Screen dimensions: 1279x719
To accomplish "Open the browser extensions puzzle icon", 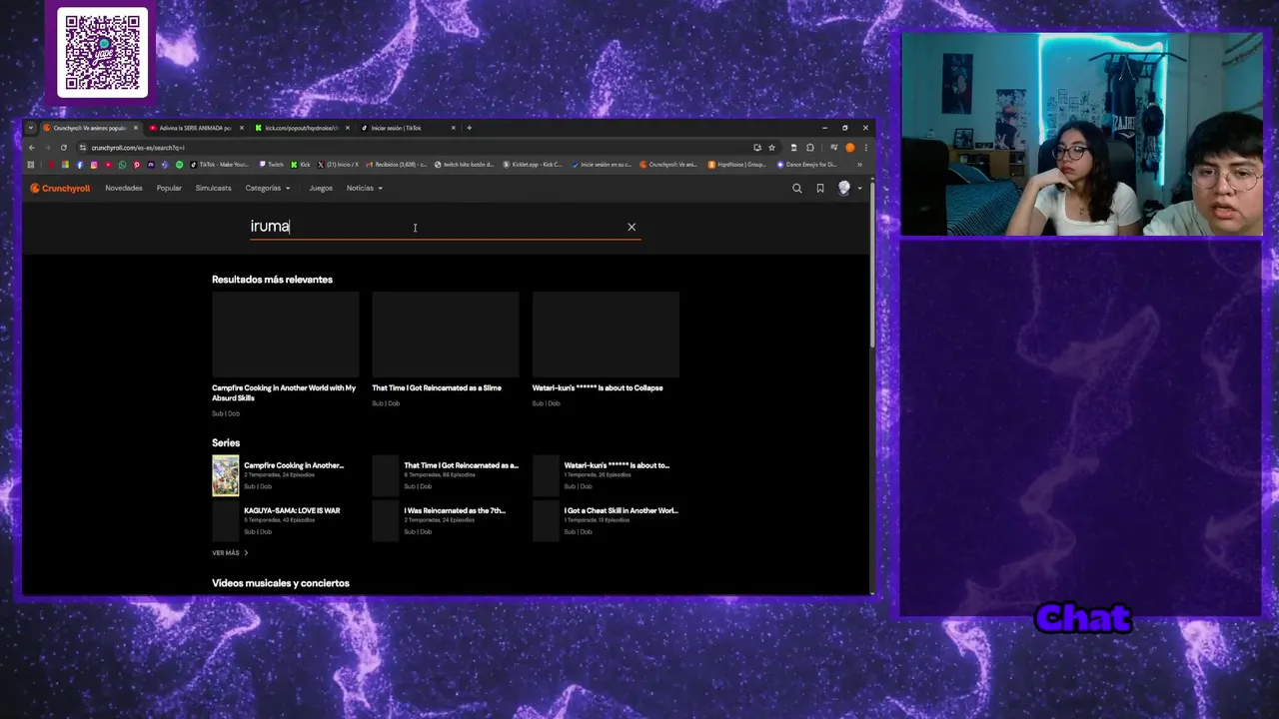I will 809,148.
